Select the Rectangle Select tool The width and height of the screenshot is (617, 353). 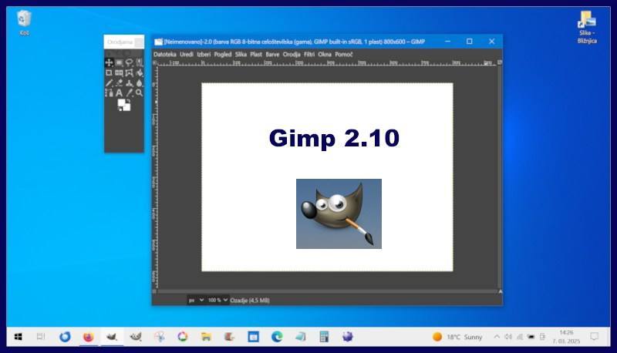119,62
